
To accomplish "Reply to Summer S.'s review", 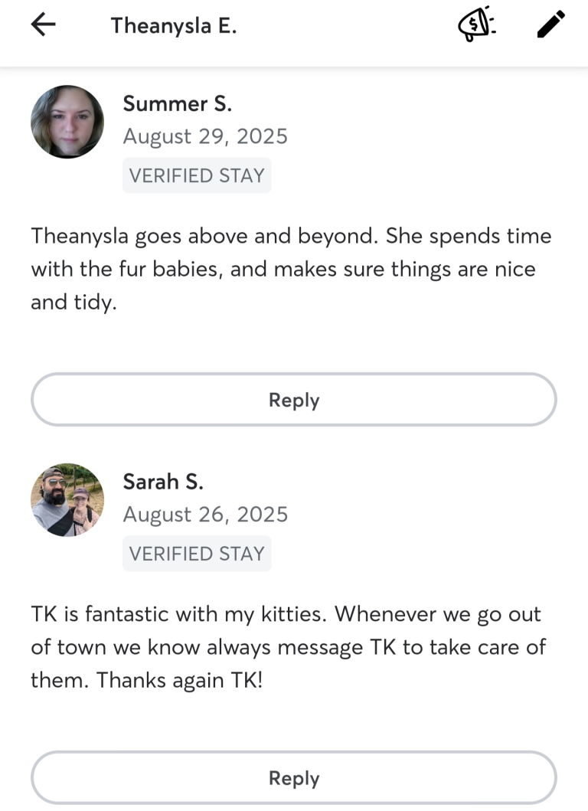I will click(x=294, y=400).
